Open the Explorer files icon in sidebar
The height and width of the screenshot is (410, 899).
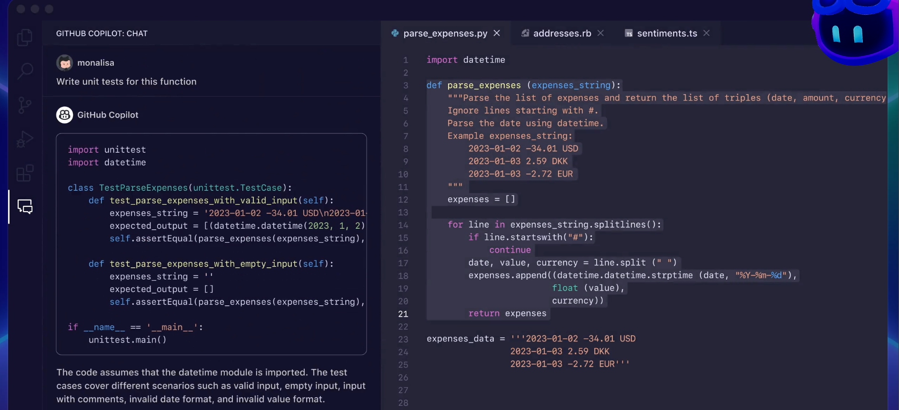point(25,37)
